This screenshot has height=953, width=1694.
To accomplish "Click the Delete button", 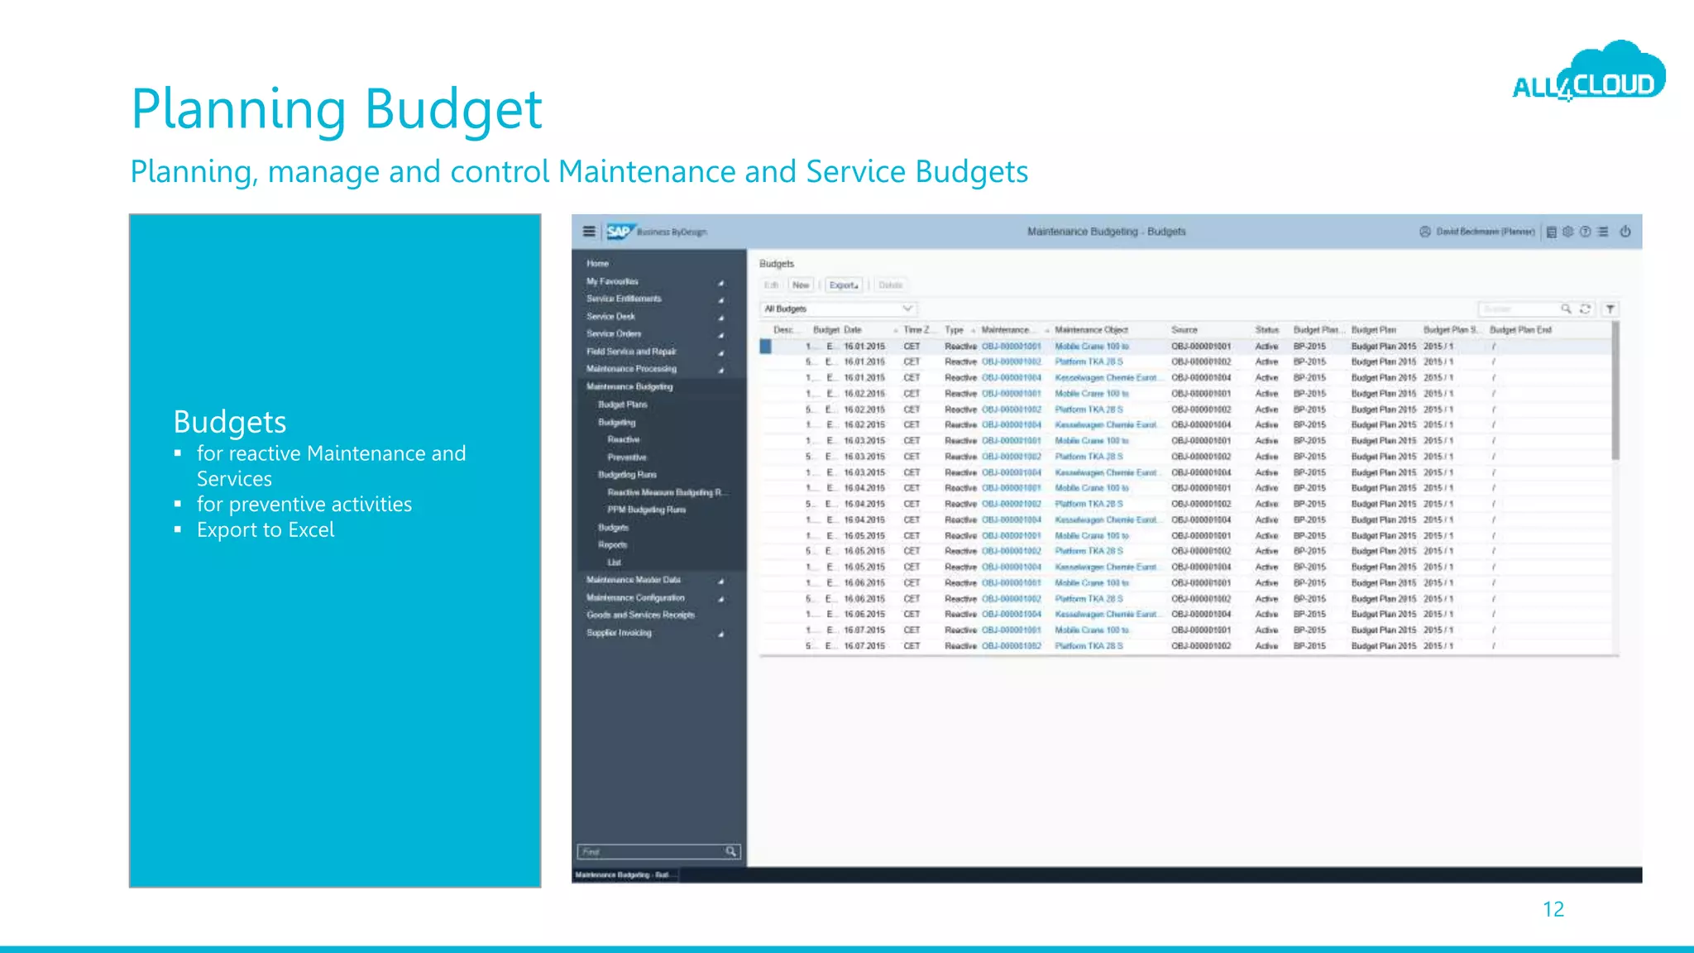I will coord(890,285).
